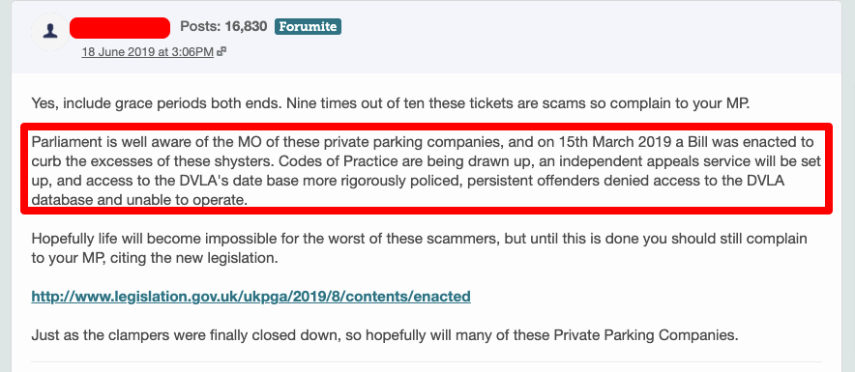Screen dimensions: 855x372
Task: Open the redacted username profile link
Action: point(120,28)
